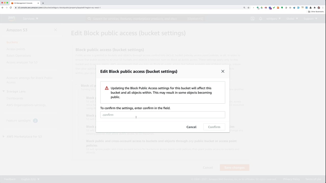Click the blue grid extension icon
The width and height of the screenshot is (326, 183).
click(306, 8)
